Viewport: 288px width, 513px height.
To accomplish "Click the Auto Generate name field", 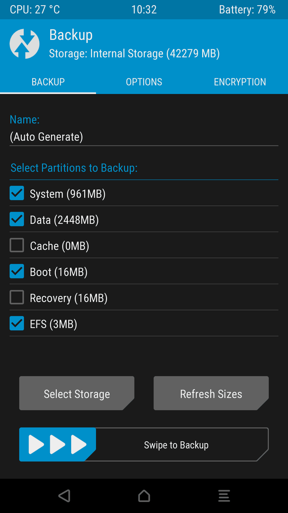I will click(144, 137).
